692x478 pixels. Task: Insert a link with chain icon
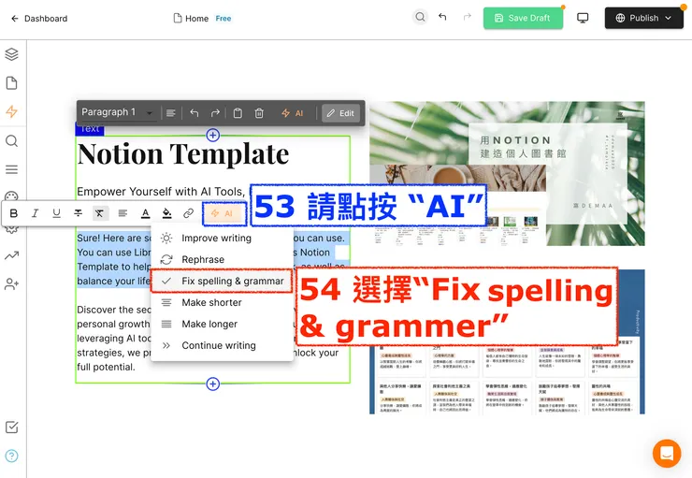point(189,213)
